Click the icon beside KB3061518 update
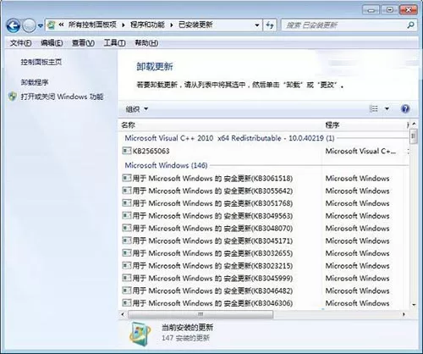This screenshot has height=354, width=423. (127, 178)
